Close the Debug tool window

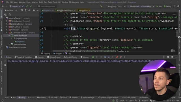tap(163, 57)
